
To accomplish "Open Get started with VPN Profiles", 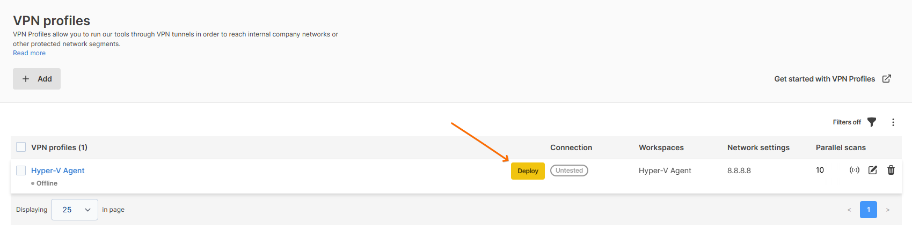I will [825, 79].
